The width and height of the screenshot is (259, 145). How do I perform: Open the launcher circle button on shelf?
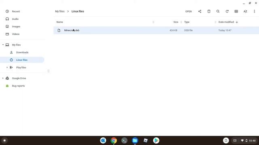click(x=4, y=141)
